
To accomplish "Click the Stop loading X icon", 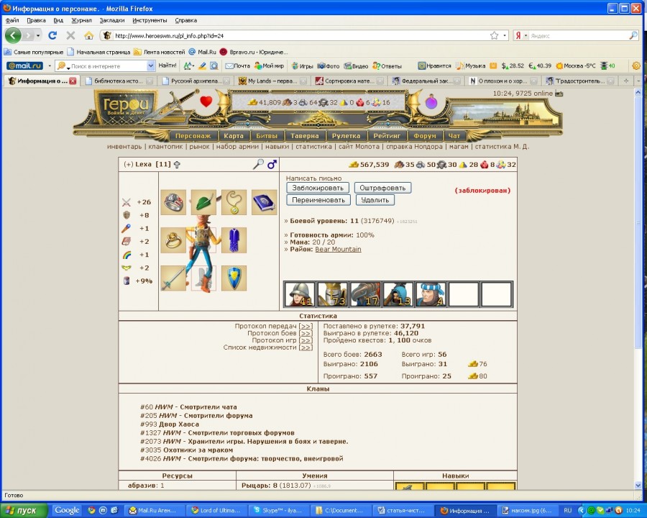I will [x=70, y=35].
